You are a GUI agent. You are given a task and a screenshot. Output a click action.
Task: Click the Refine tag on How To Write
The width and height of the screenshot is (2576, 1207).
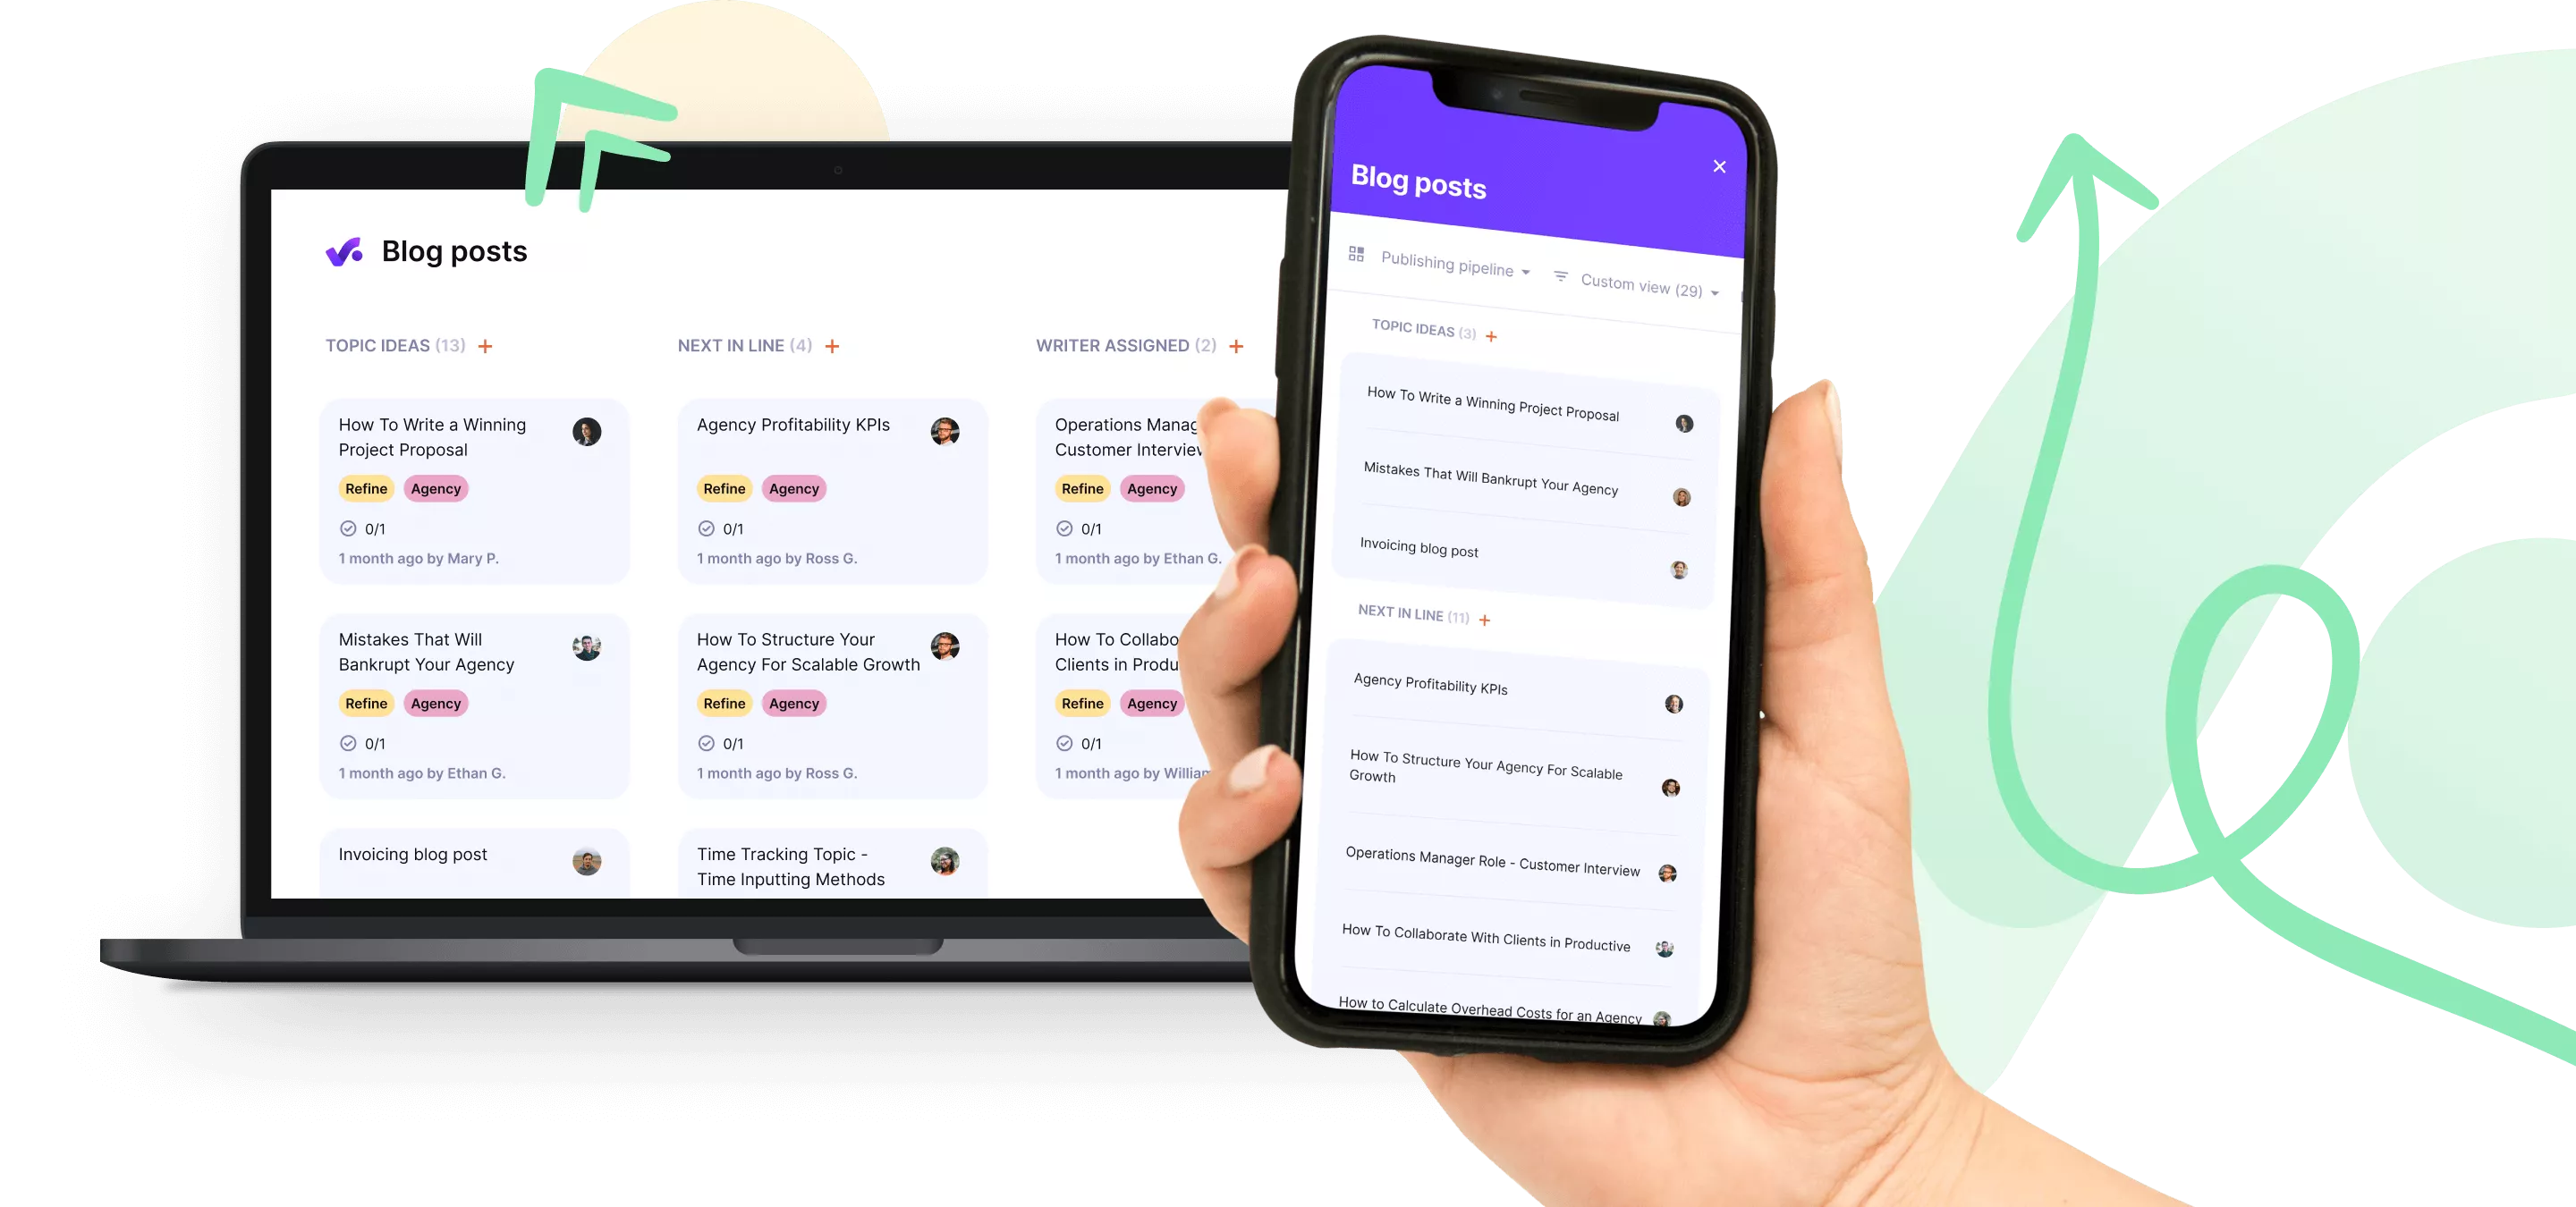(x=365, y=488)
